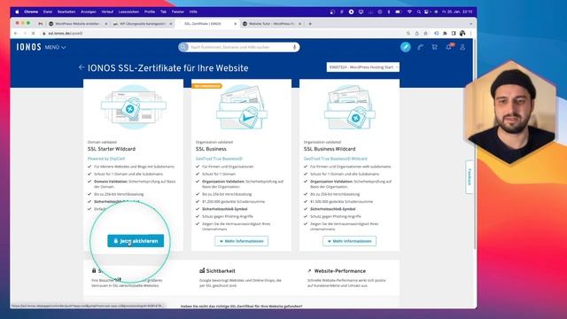
Task: Click the battery icon in the menu bar
Action: (398, 12)
